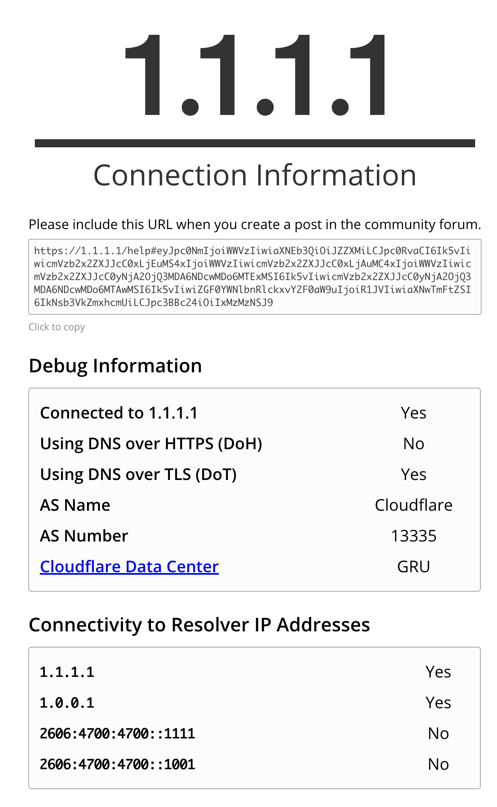Select the AS Name value Cloudflare

tap(414, 505)
